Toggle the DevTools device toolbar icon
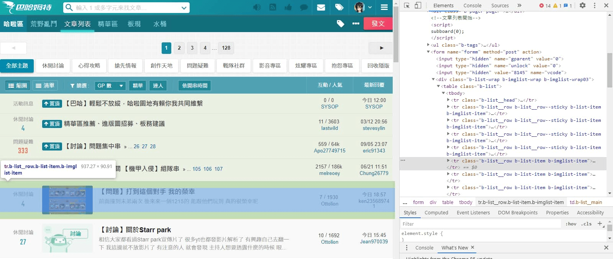Image resolution: width=613 pixels, height=259 pixels. pyautogui.click(x=418, y=5)
